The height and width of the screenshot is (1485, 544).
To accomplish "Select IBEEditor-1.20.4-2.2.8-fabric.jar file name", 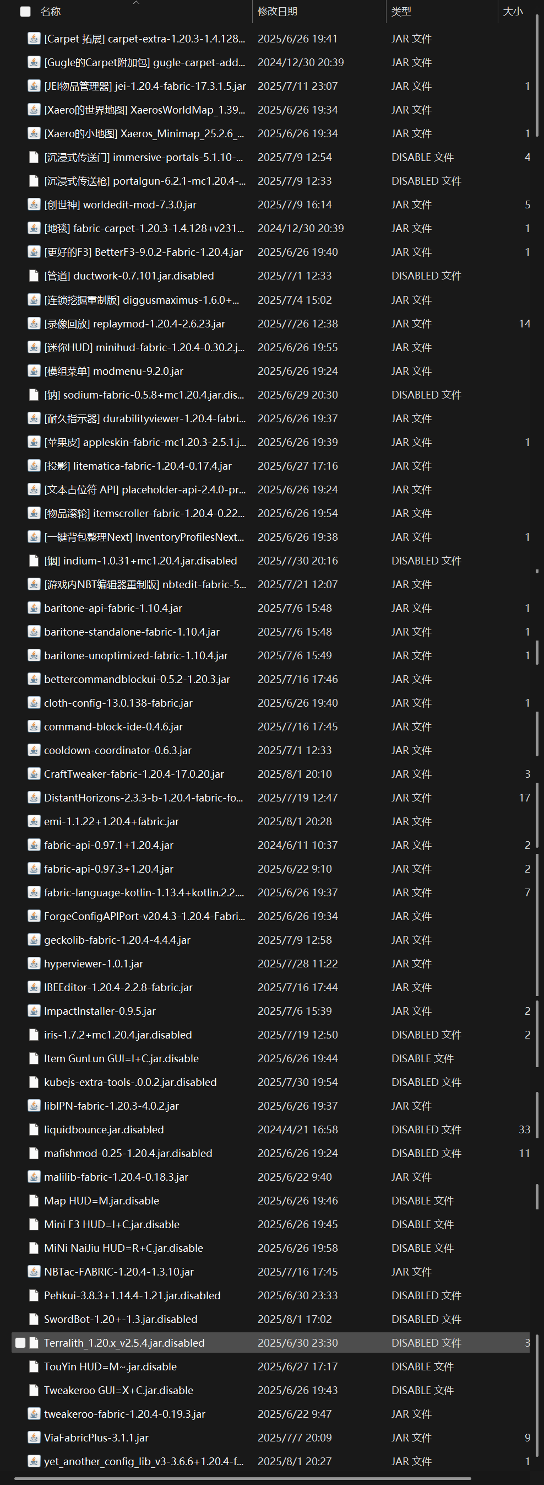I will click(118, 987).
